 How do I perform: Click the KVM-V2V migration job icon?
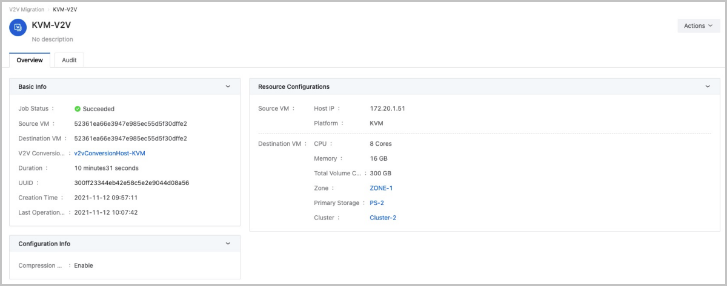pyautogui.click(x=18, y=27)
